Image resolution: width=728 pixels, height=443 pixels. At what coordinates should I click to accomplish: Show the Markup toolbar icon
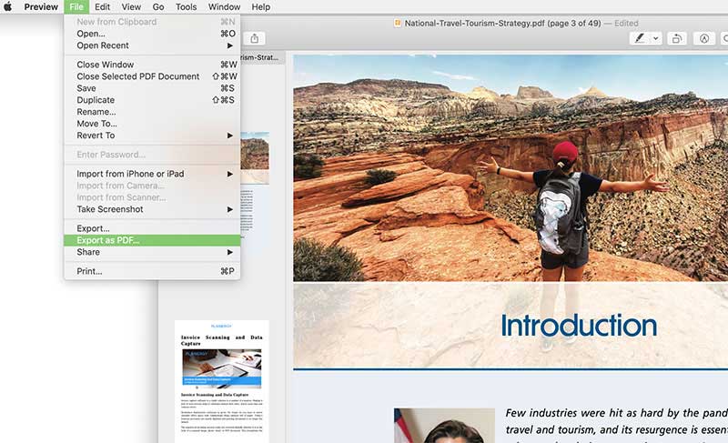(x=704, y=38)
